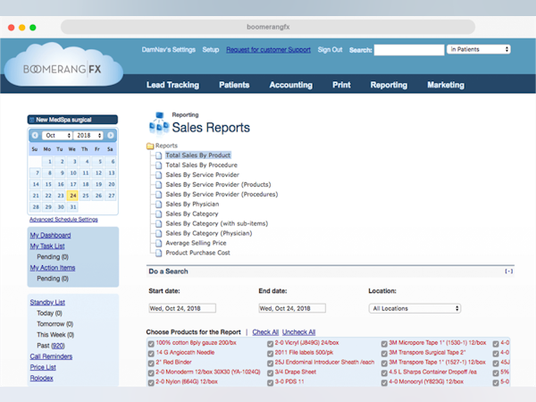
Task: Toggle 3/4 Drape Sheet checkbox
Action: tap(270, 373)
